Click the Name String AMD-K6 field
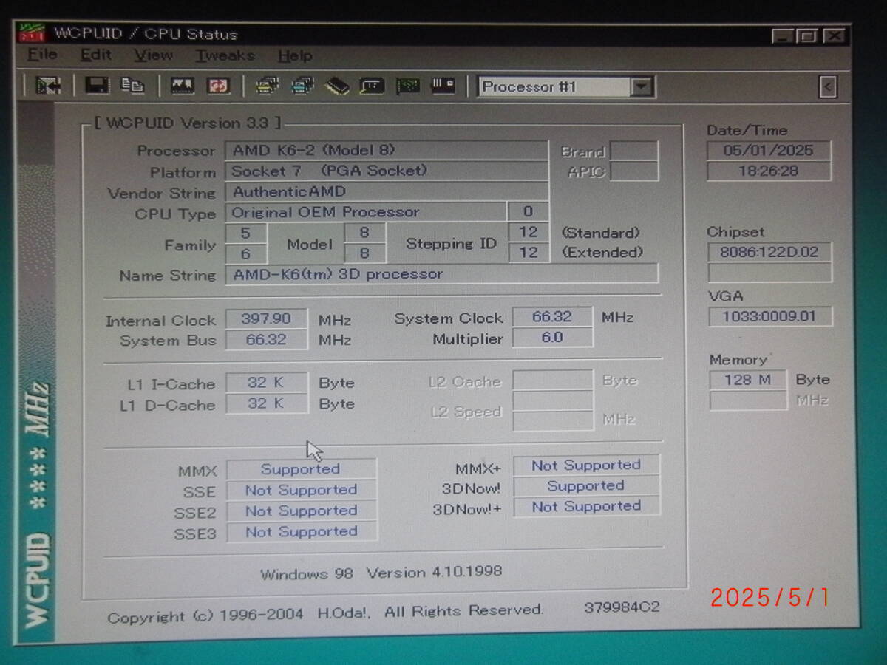This screenshot has height=665, width=887. (443, 273)
